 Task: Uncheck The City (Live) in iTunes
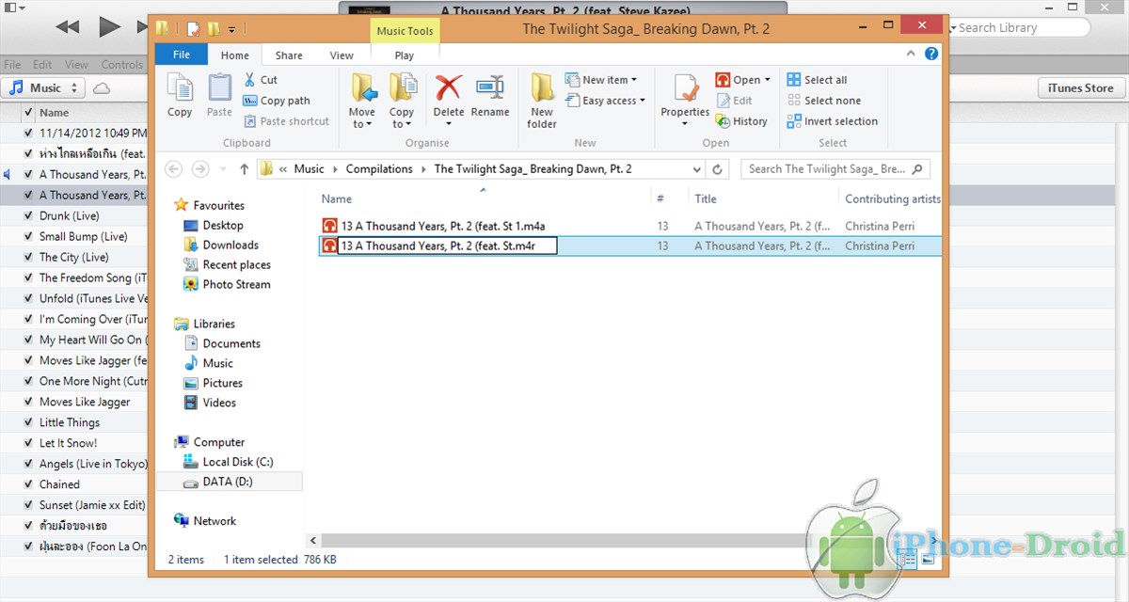28,258
